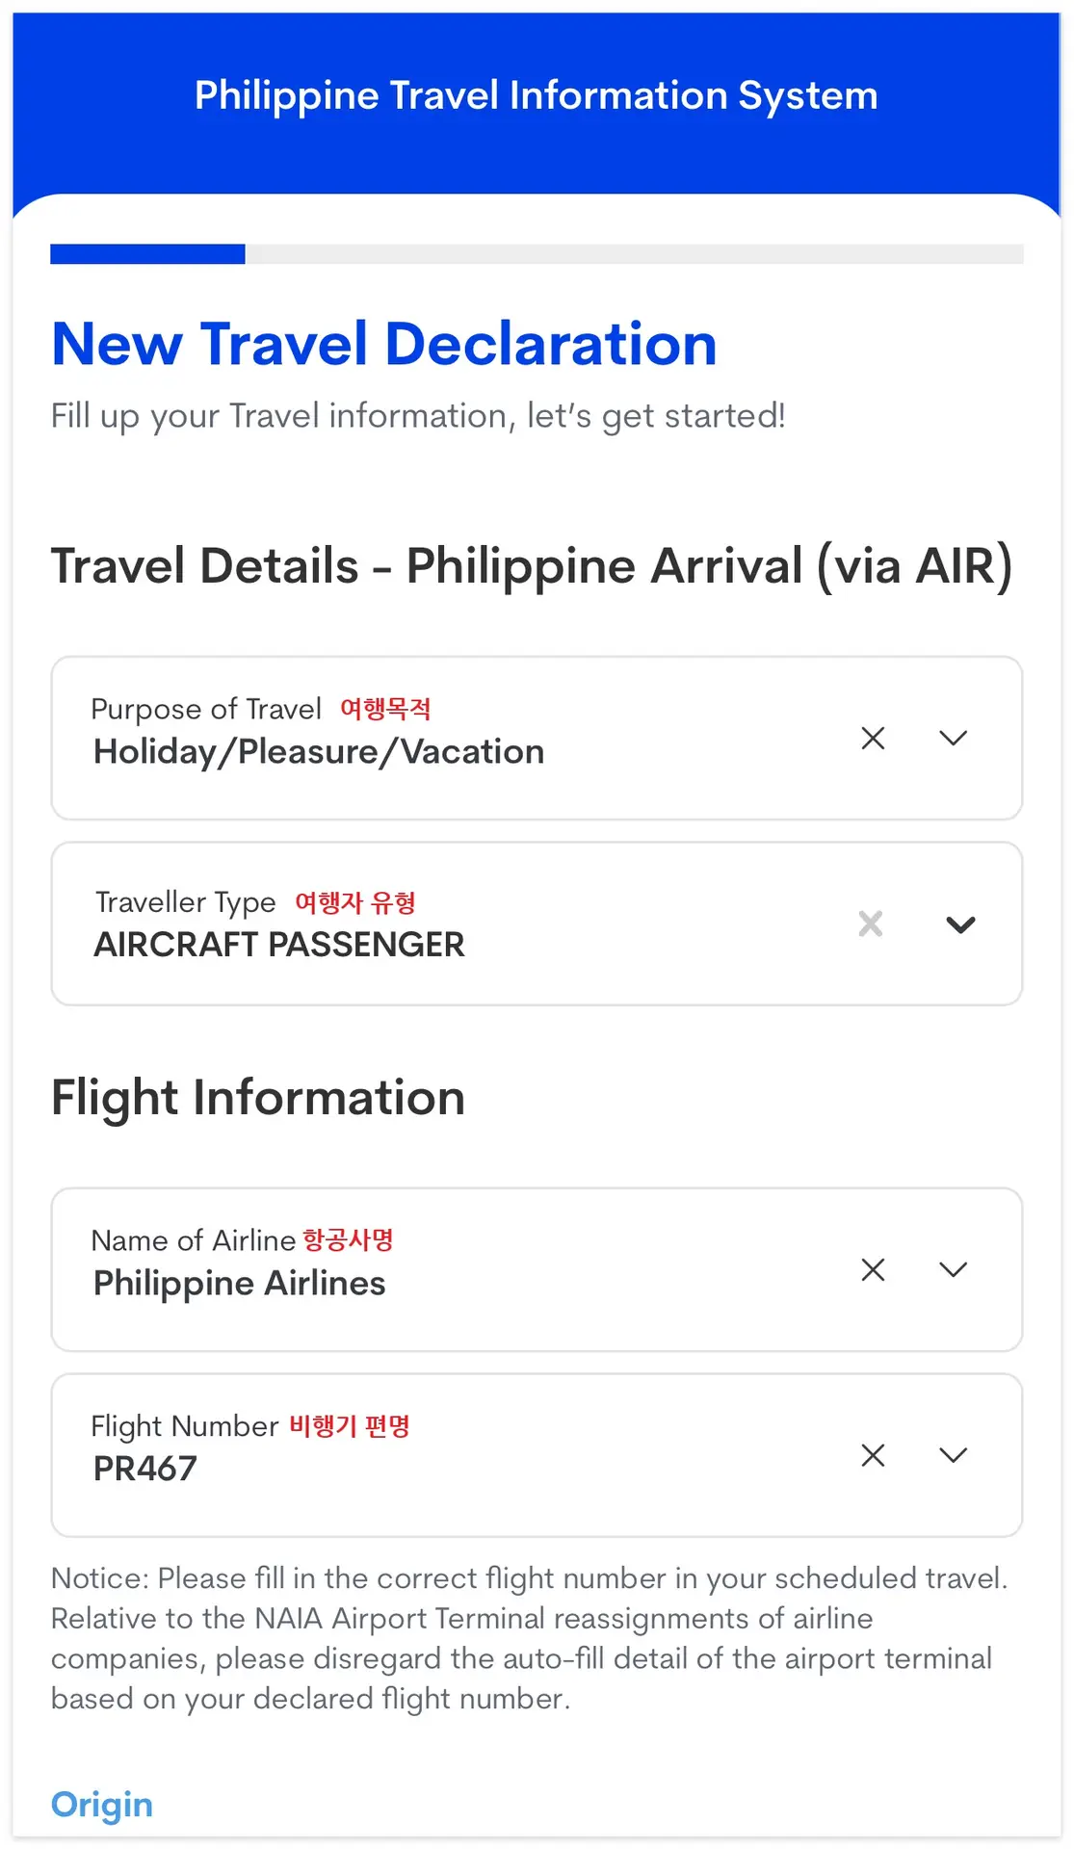Click the NAIA terminal notice text
This screenshot has height=1849, width=1074.
click(x=530, y=1638)
